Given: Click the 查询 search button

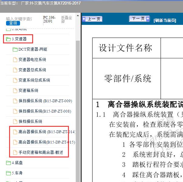Looking at the screenshot, I should (13, 23).
